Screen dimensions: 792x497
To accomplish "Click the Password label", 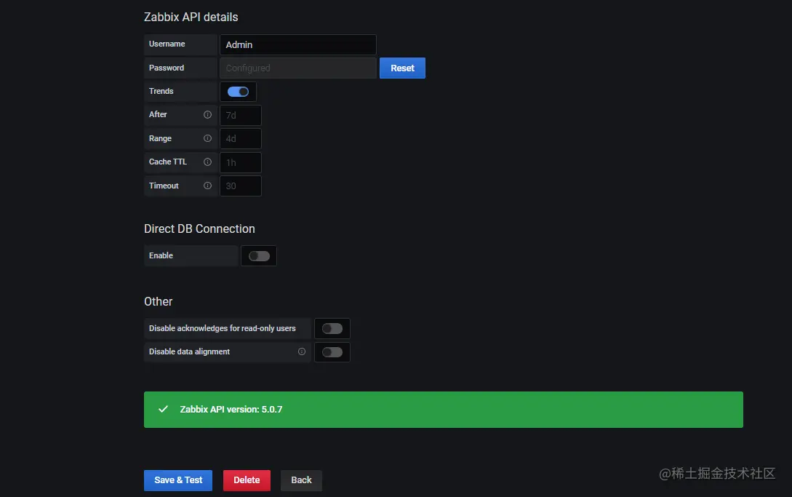I will (166, 68).
